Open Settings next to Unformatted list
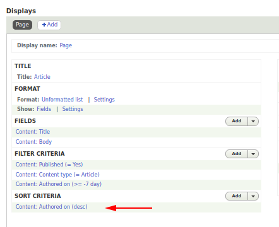 pos(104,100)
